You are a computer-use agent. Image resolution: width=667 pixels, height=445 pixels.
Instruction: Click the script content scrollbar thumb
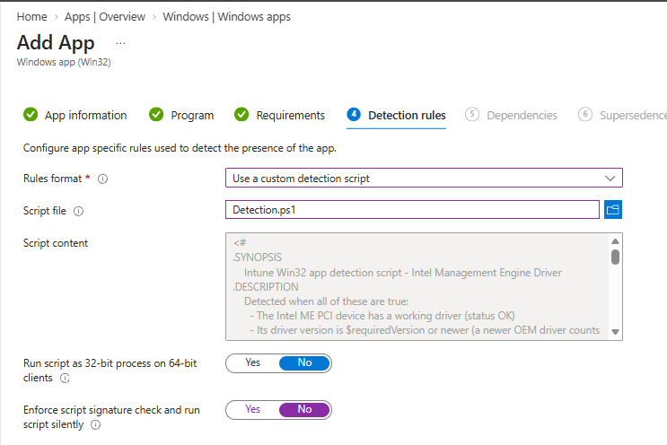coord(615,257)
